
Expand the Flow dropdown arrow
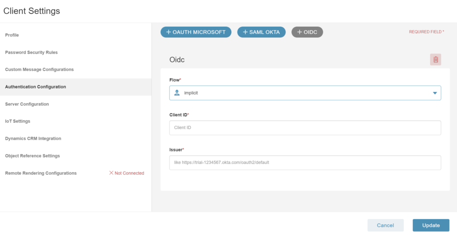(x=435, y=93)
